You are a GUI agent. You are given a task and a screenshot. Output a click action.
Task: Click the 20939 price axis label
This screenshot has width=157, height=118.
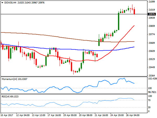152,18
